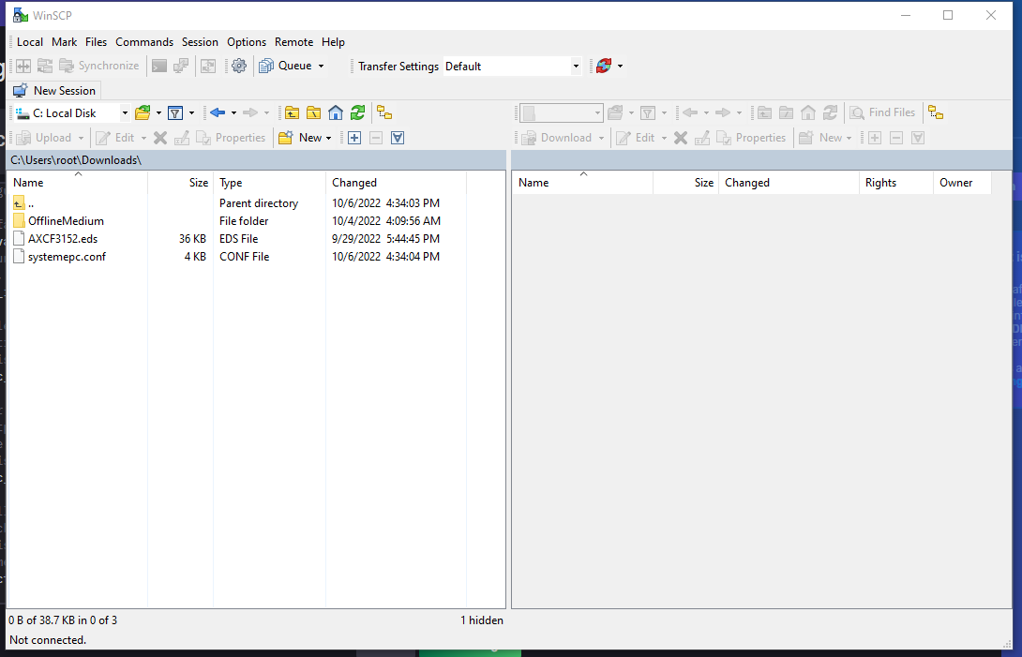Image resolution: width=1022 pixels, height=657 pixels.
Task: Click the local Delete X icon
Action: click(160, 138)
